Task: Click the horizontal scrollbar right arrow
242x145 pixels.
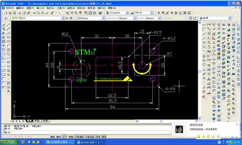Action: pyautogui.click(x=196, y=121)
